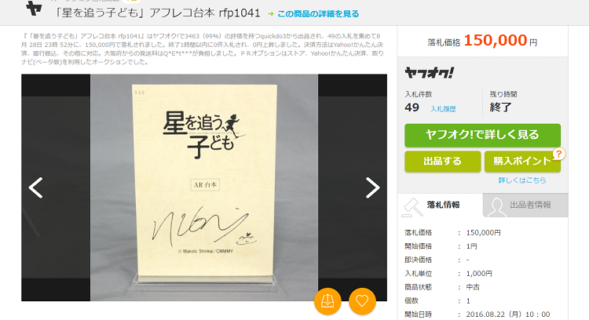Switch to the 出品者情報 tab

coord(525,205)
